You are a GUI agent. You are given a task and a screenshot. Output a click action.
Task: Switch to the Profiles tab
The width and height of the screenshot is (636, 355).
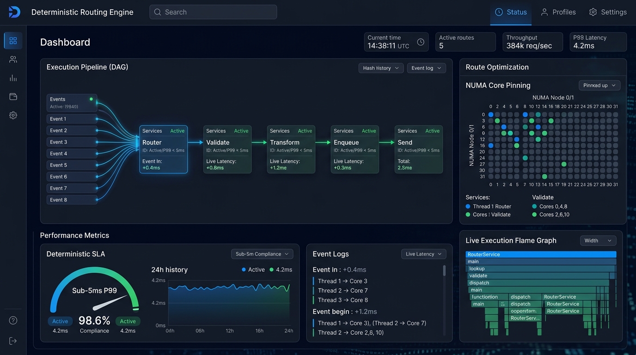(558, 12)
